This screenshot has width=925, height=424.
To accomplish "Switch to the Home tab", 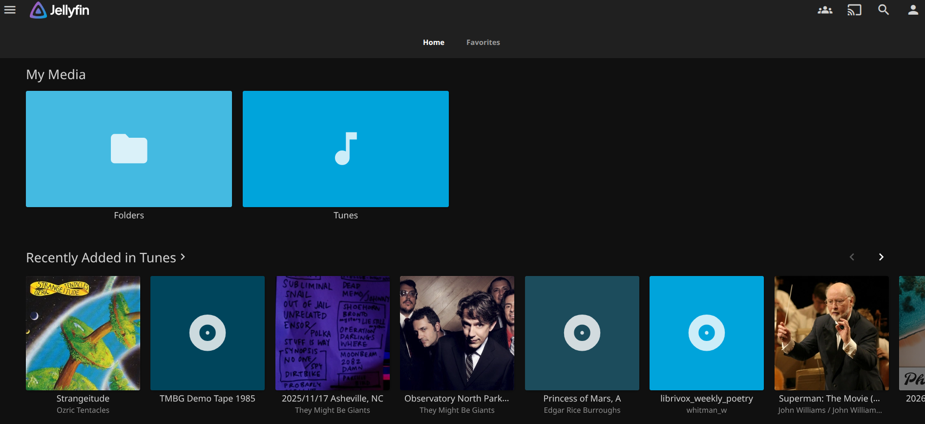I will 434,42.
